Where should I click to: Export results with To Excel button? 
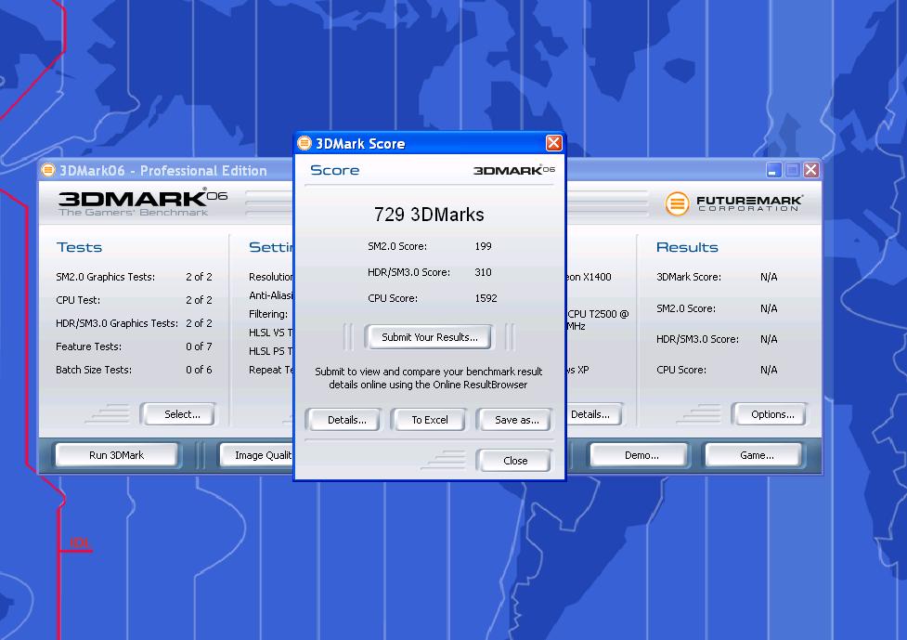point(430,420)
